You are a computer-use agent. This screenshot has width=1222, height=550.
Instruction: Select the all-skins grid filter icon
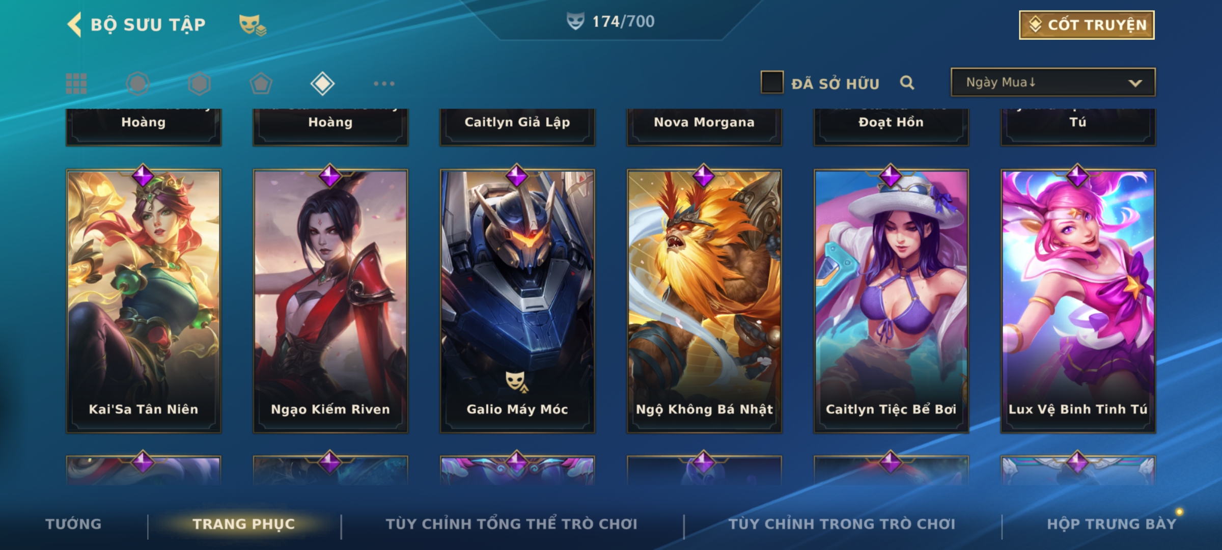coord(76,84)
